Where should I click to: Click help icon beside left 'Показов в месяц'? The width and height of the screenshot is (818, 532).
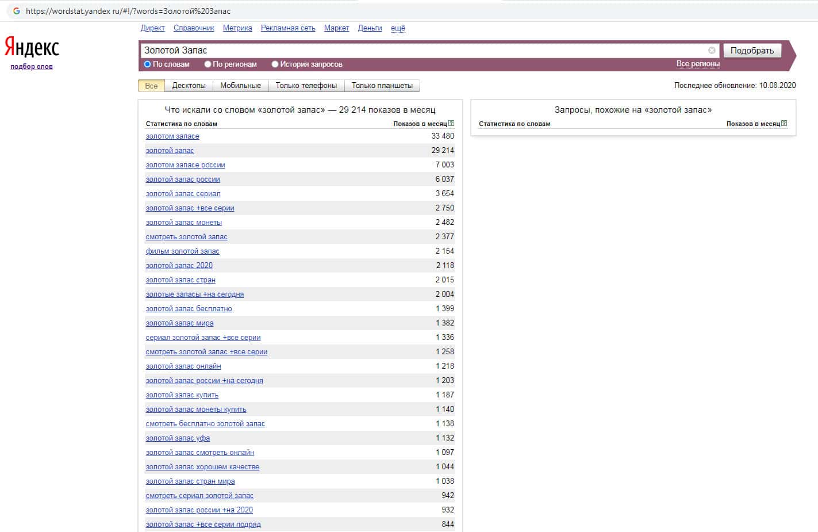pyautogui.click(x=451, y=124)
